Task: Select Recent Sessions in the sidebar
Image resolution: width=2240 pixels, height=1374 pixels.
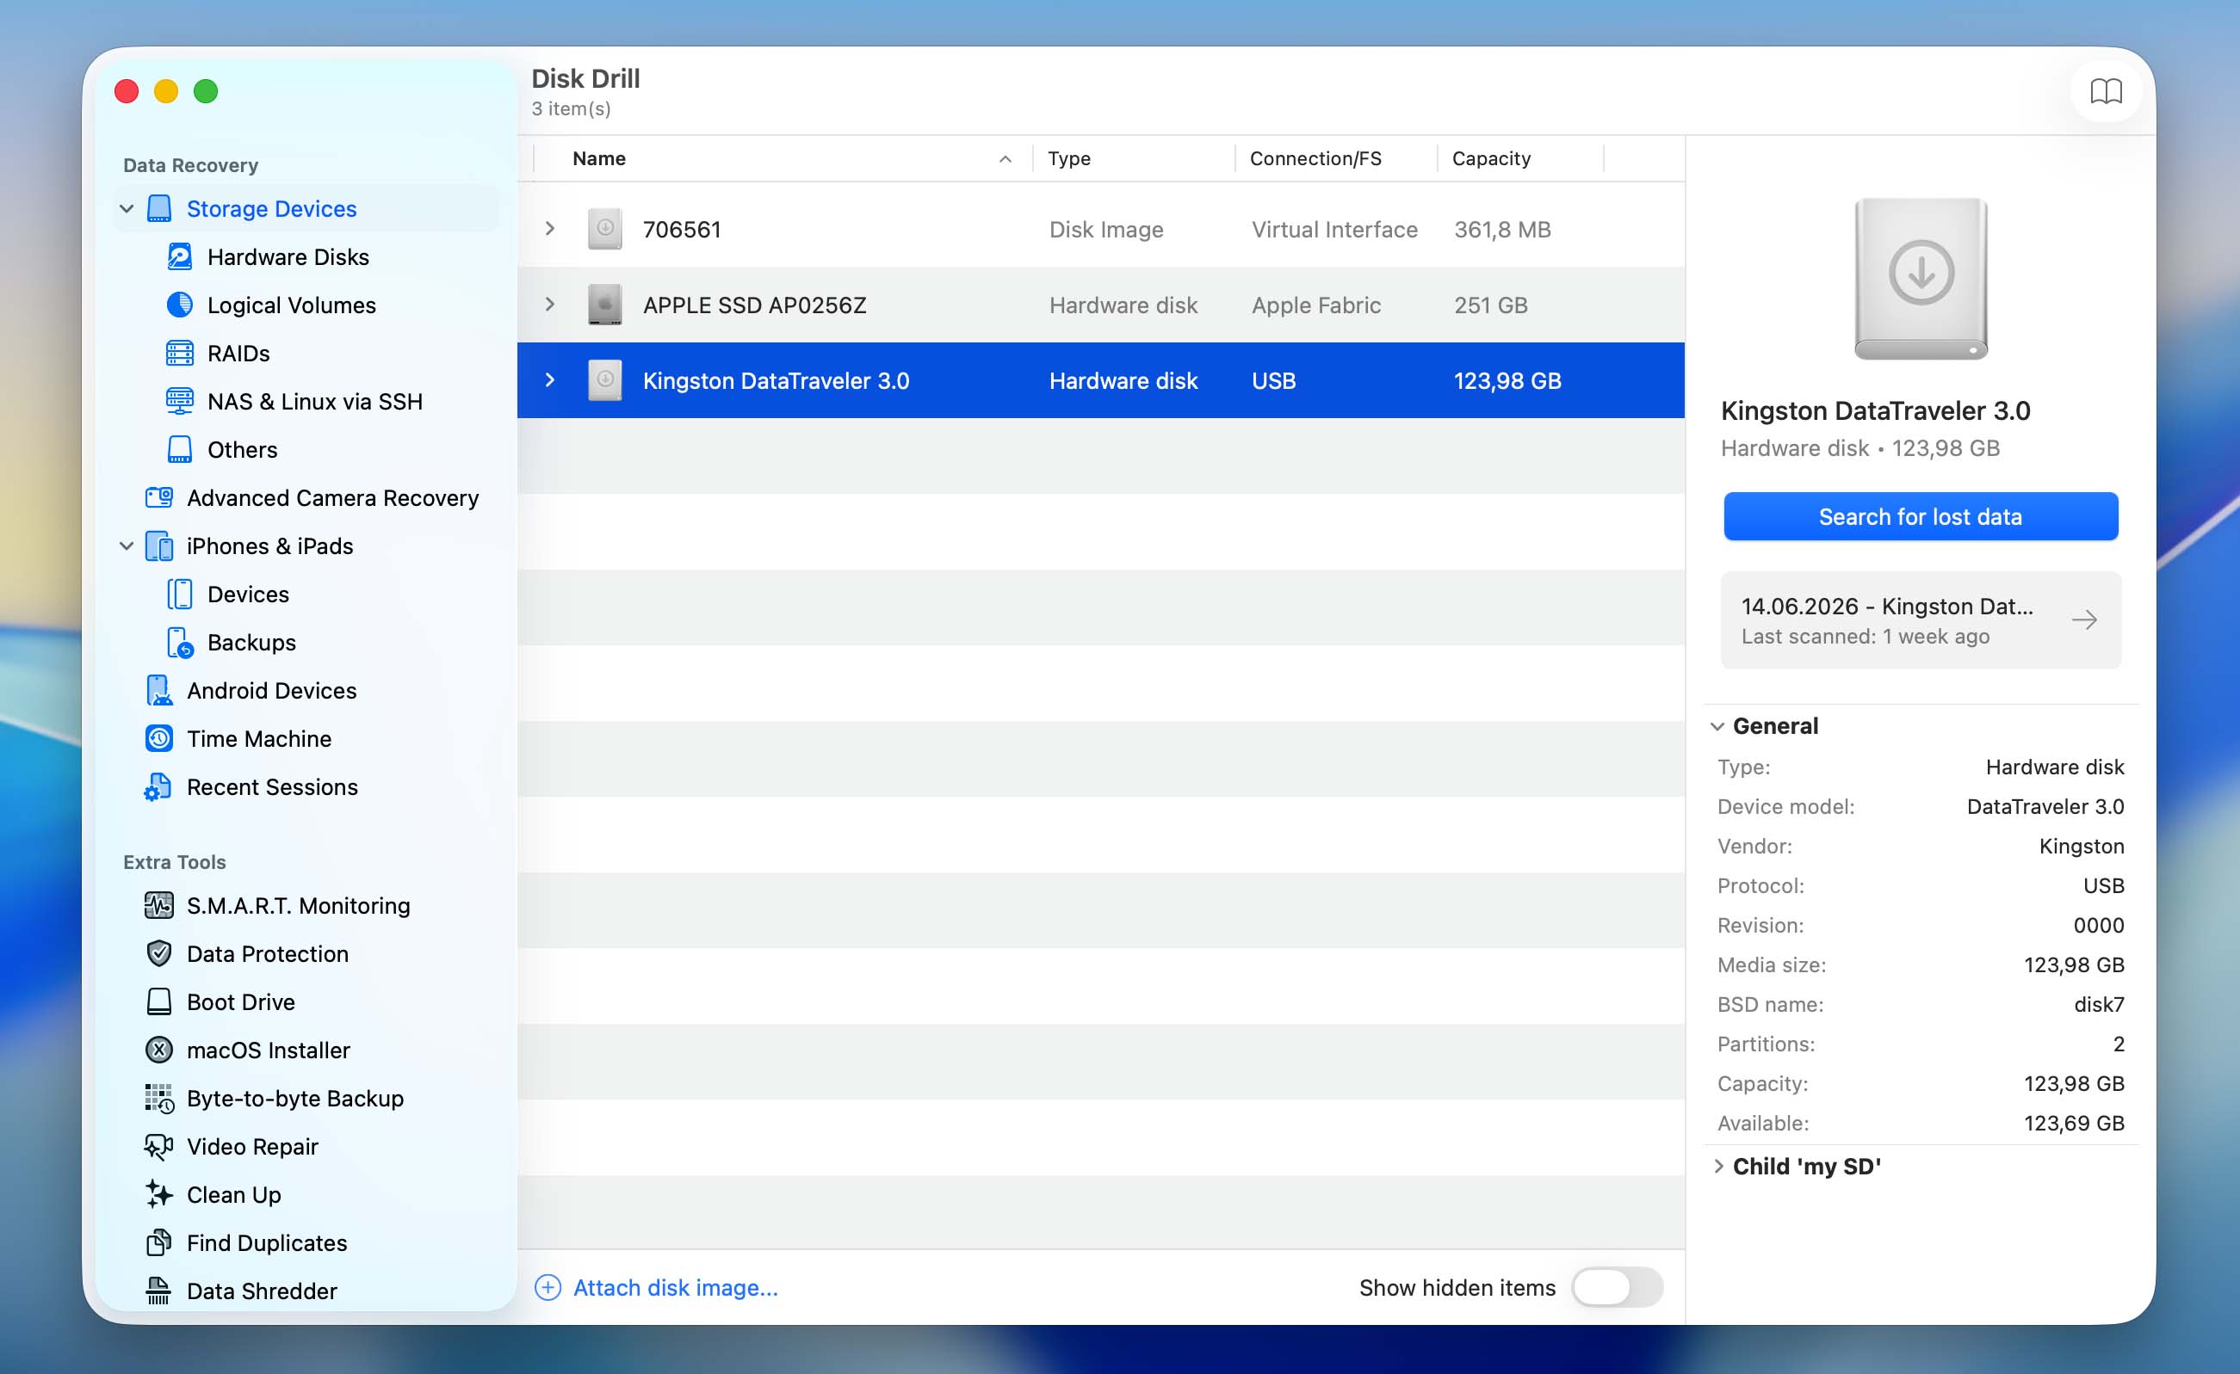Action: [x=273, y=787]
